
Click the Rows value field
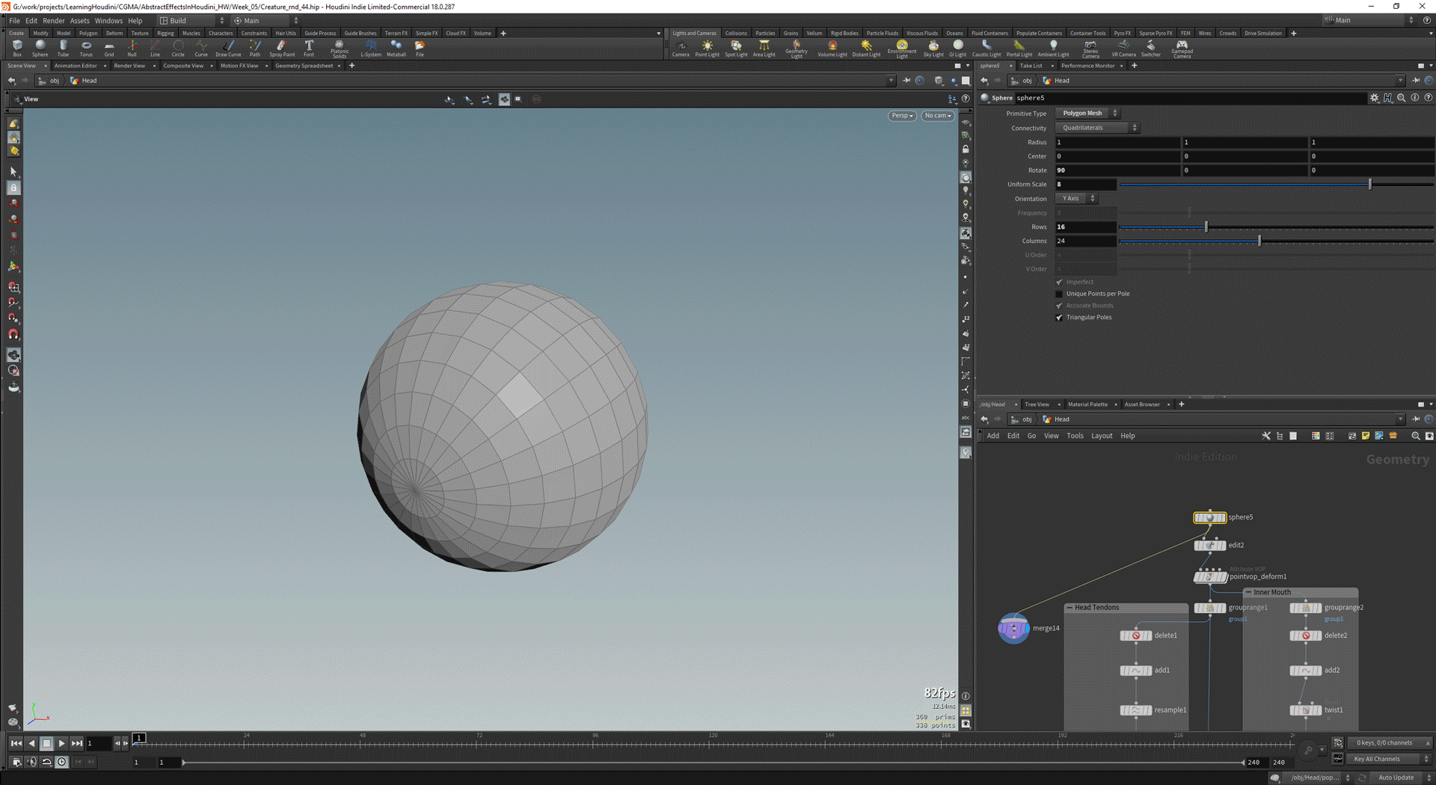point(1086,227)
